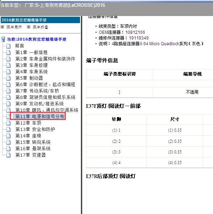213x214 pixels.
Task: Select 第14章 座椅
Action: [x=28, y=136]
